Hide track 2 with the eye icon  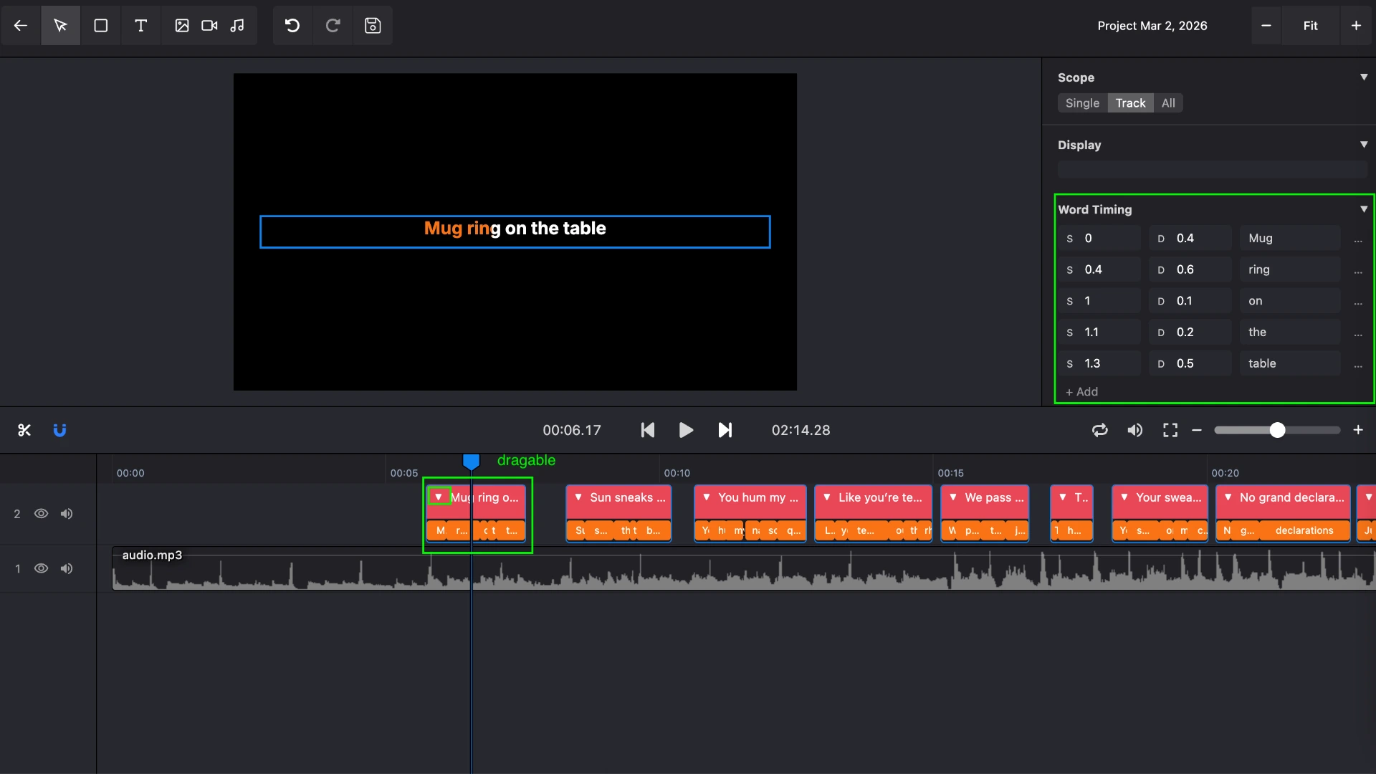(x=42, y=514)
